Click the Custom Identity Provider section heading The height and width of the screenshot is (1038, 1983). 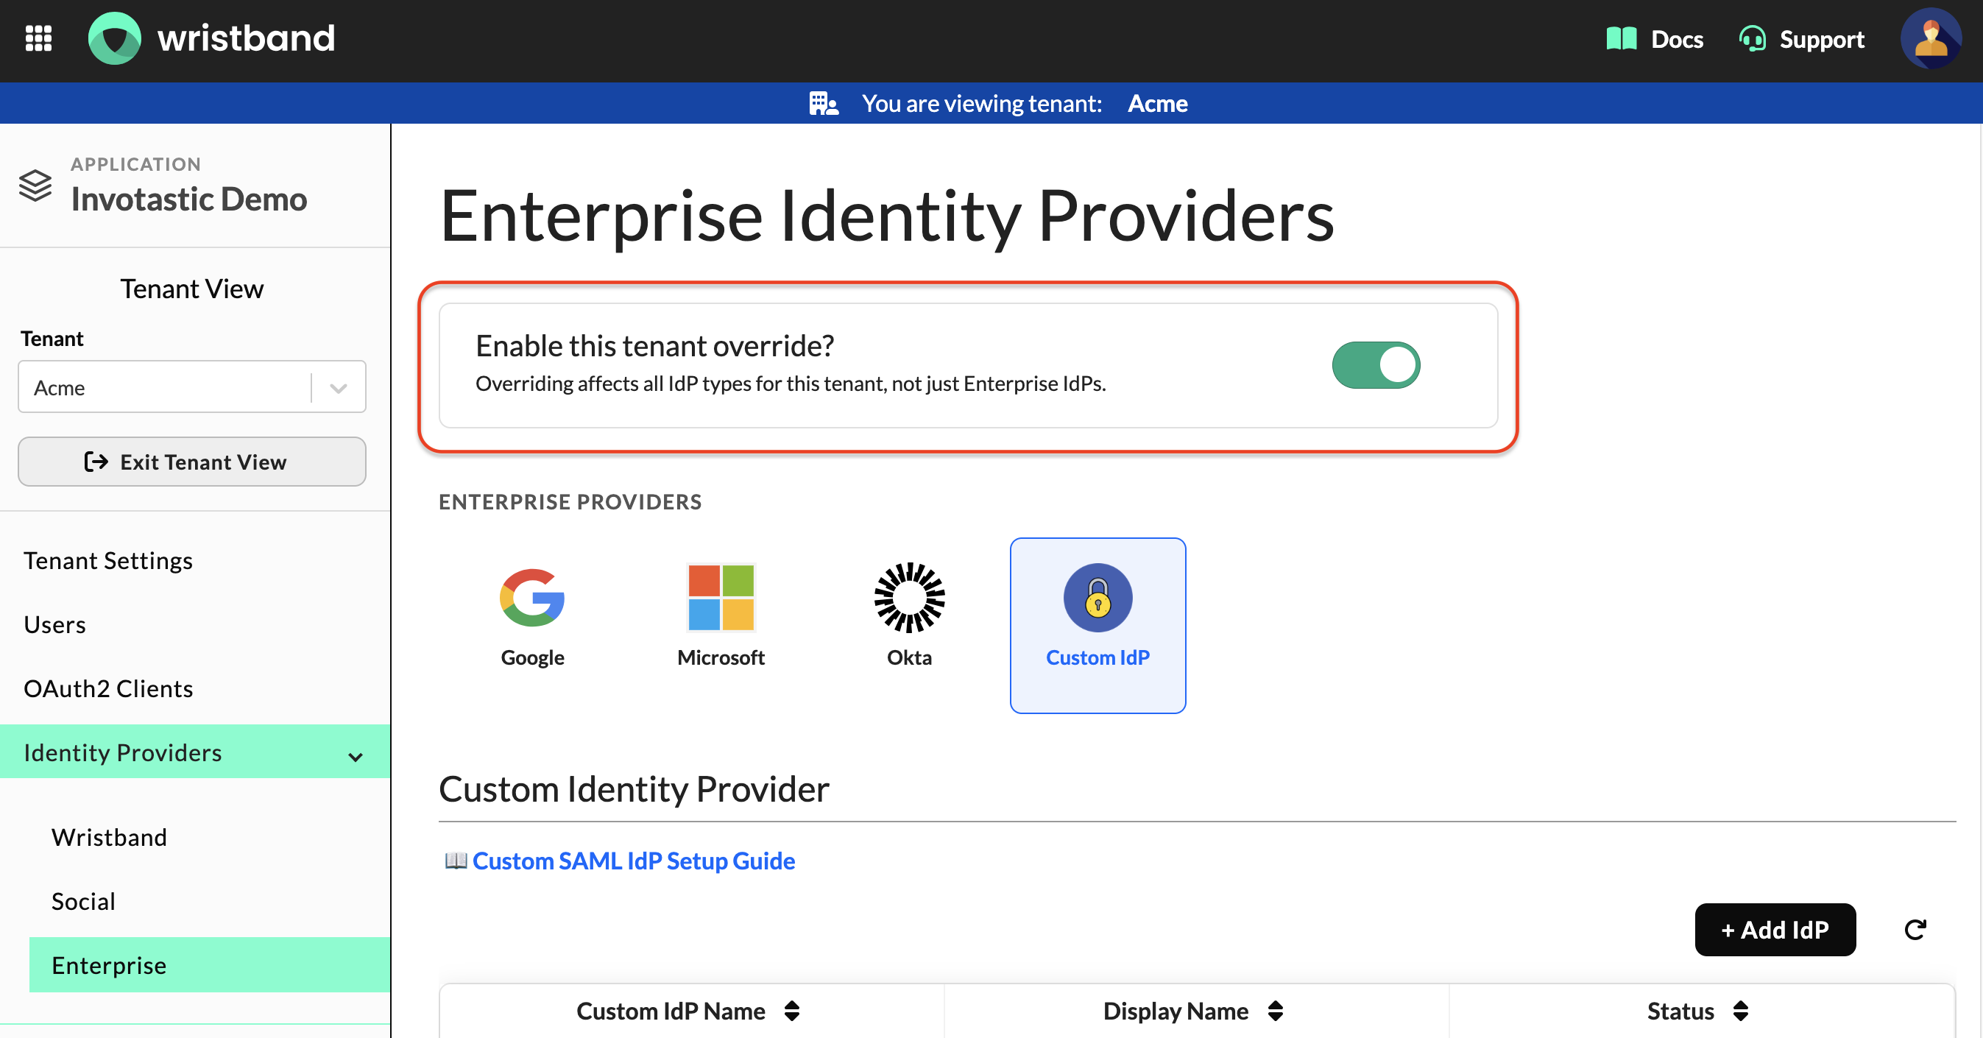tap(634, 788)
